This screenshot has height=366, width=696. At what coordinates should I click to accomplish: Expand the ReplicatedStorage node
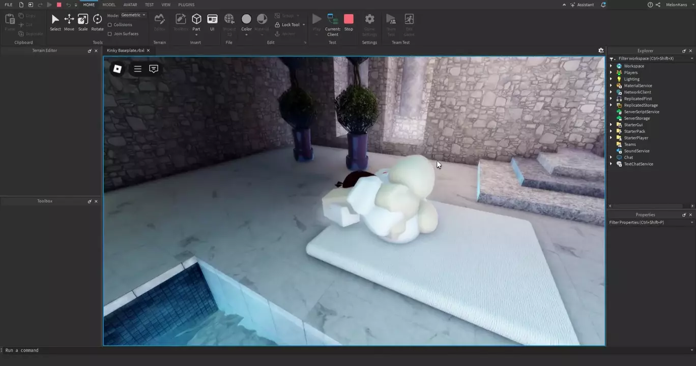[611, 105]
